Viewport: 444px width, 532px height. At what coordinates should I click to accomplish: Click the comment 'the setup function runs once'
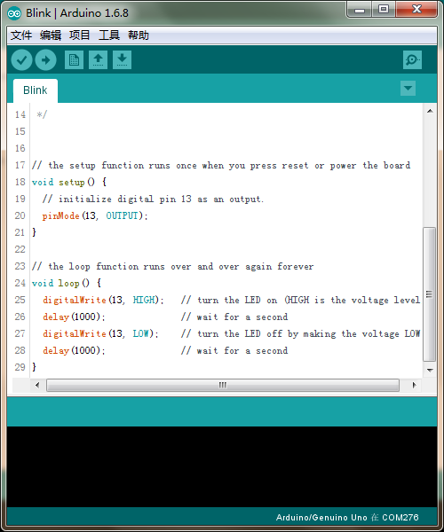123,166
